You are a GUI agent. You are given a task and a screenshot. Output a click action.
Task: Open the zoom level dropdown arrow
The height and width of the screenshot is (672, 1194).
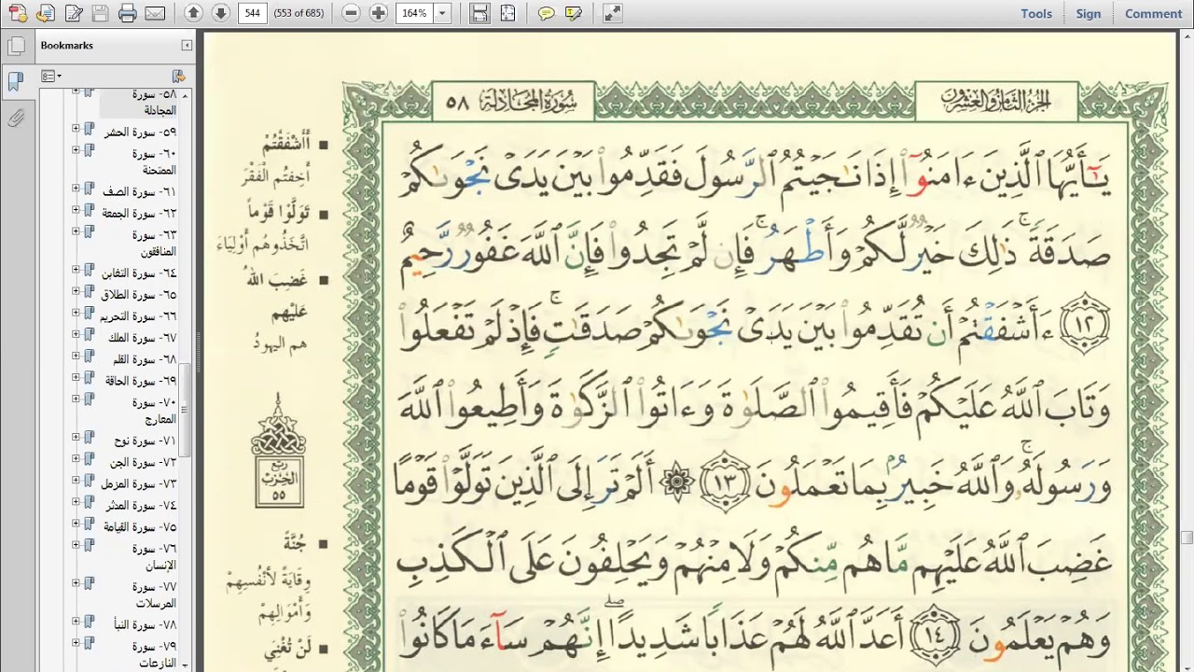coord(442,13)
